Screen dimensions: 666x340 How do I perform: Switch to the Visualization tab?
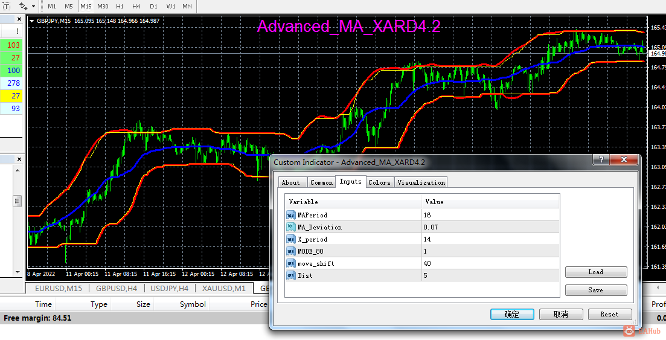421,182
